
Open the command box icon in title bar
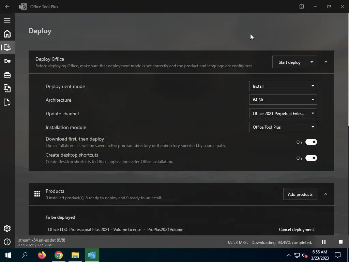point(302,6)
